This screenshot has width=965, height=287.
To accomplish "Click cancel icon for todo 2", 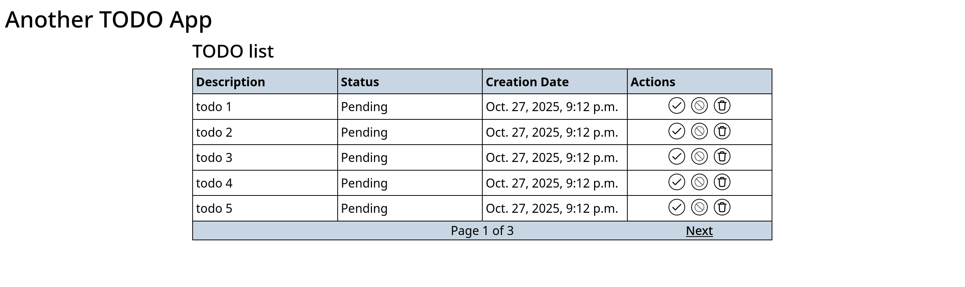I will click(699, 131).
